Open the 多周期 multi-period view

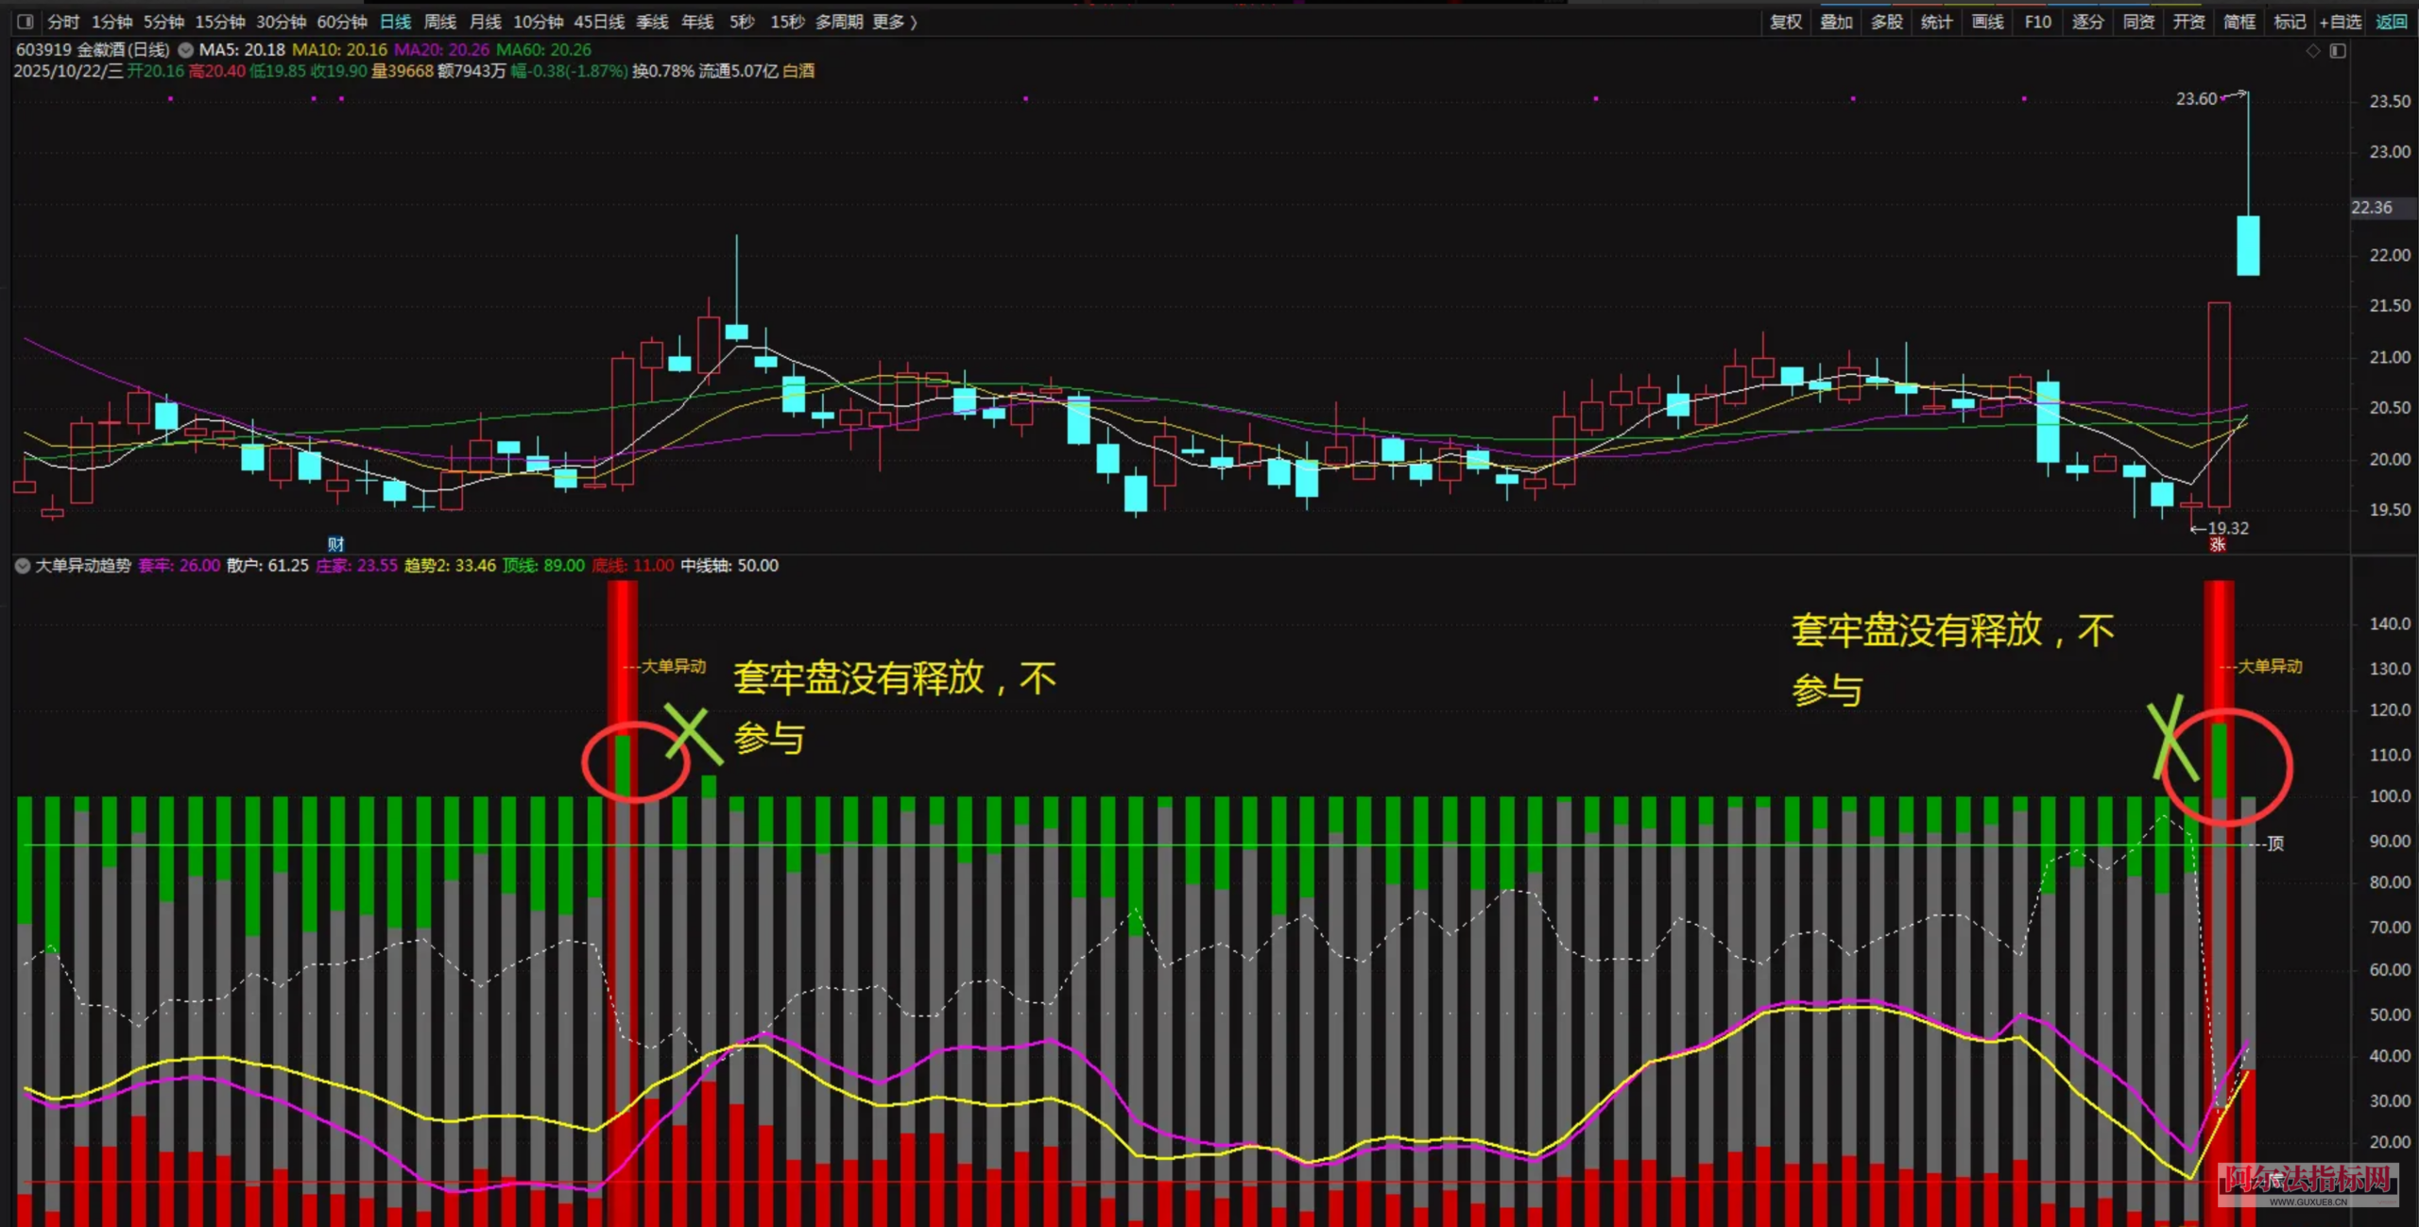point(839,21)
